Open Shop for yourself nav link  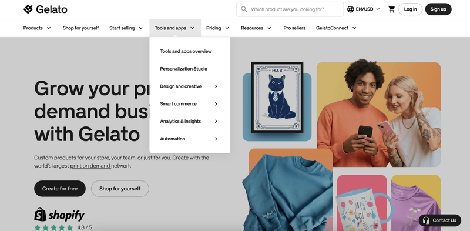[x=80, y=28]
